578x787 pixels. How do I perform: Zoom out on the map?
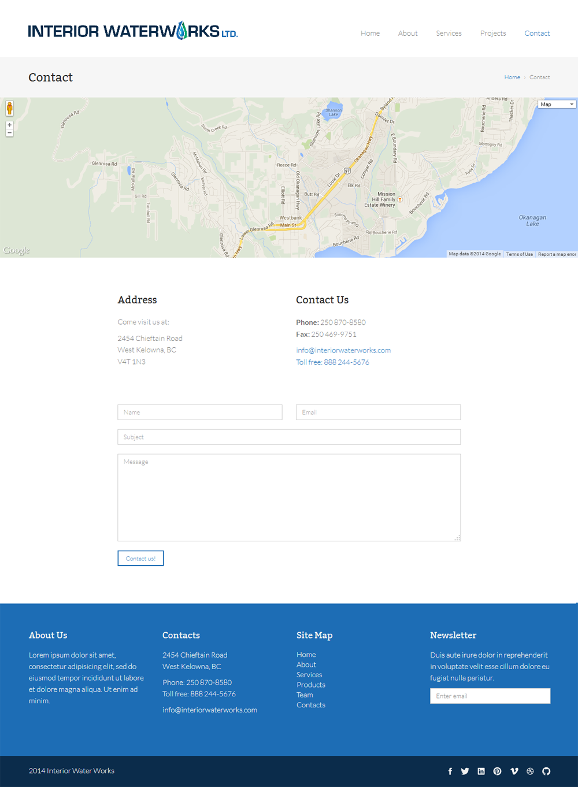9,133
